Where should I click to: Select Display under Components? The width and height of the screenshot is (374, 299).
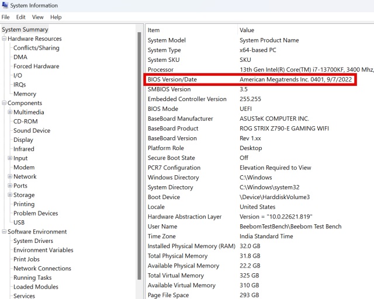(x=23, y=140)
